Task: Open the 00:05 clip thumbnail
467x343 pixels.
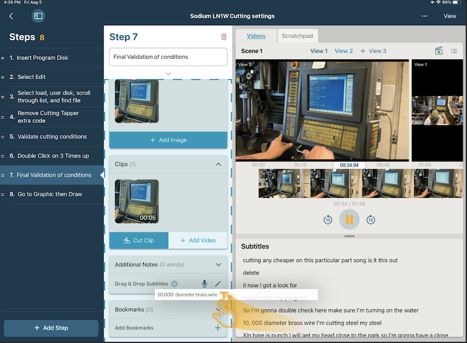Action: coord(137,201)
